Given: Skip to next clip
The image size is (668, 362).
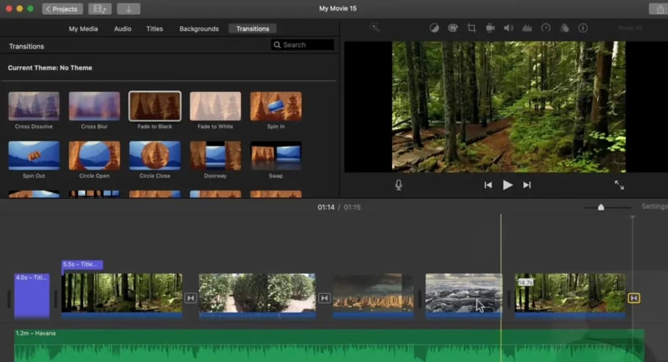Looking at the screenshot, I should tap(527, 185).
